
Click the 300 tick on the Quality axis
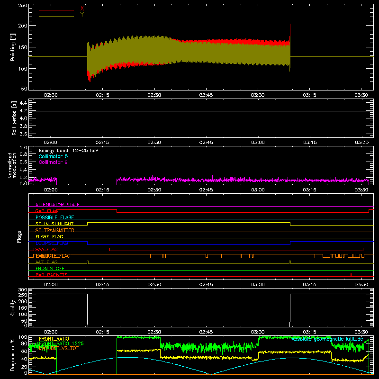tap(22, 290)
